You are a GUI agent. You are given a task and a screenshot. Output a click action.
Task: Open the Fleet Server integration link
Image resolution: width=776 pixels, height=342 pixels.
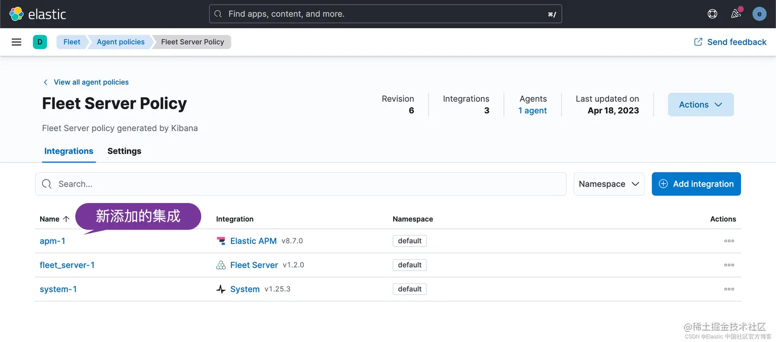click(254, 265)
